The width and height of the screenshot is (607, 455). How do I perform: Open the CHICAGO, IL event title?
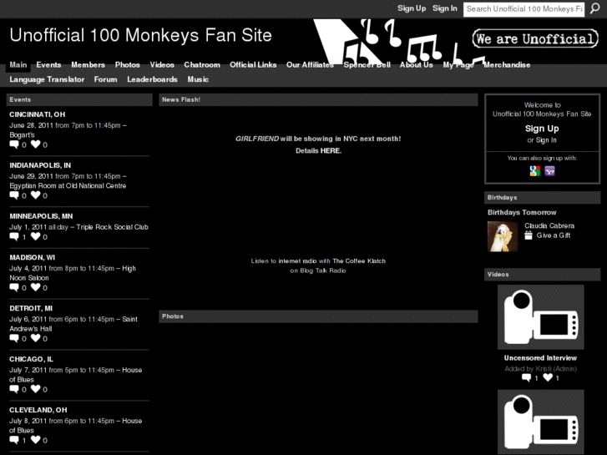point(32,359)
